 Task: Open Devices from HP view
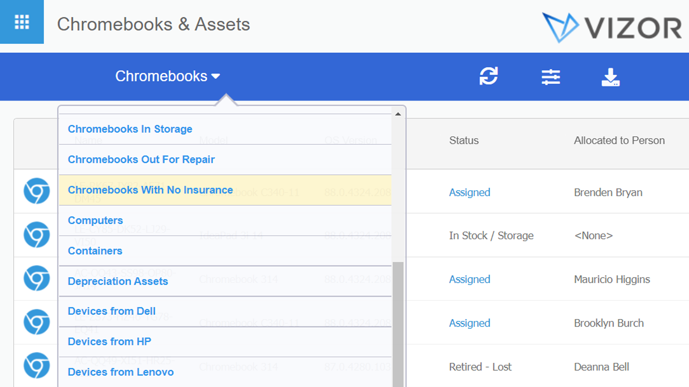click(x=225, y=342)
